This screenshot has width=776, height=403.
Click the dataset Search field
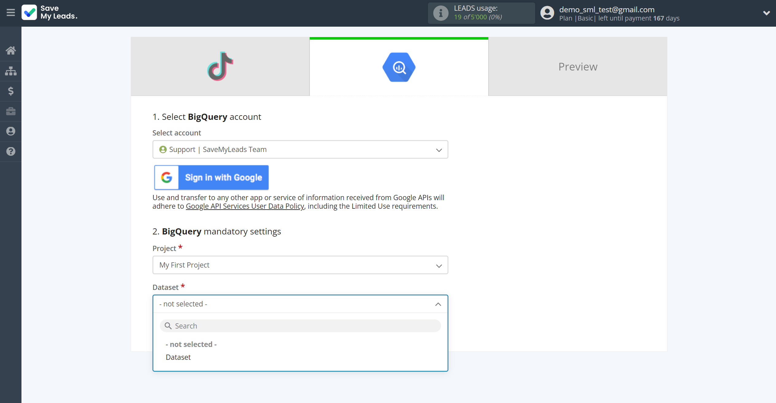coord(300,326)
